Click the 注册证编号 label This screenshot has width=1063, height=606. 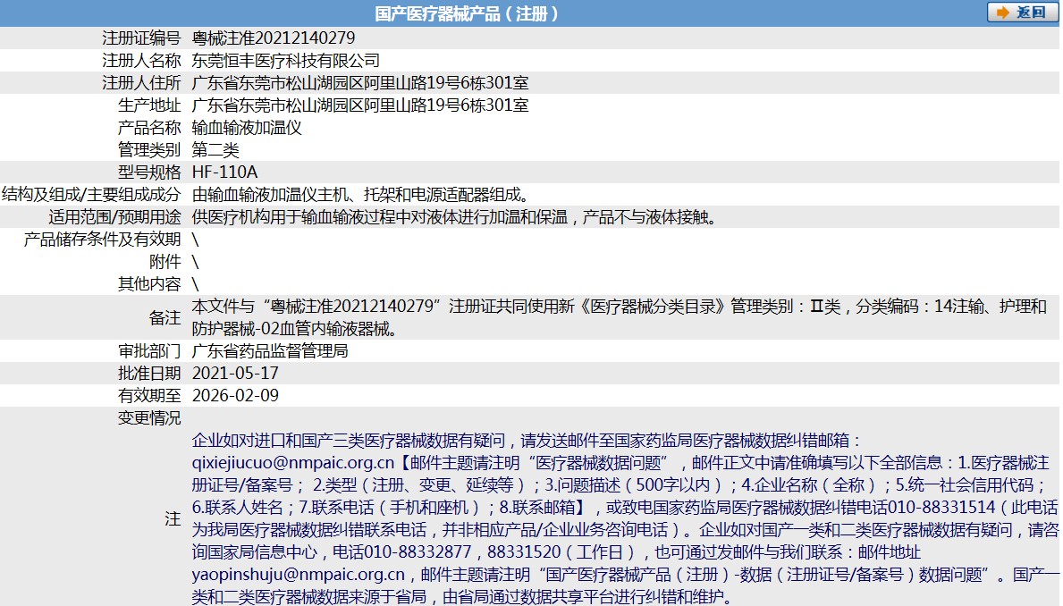141,38
